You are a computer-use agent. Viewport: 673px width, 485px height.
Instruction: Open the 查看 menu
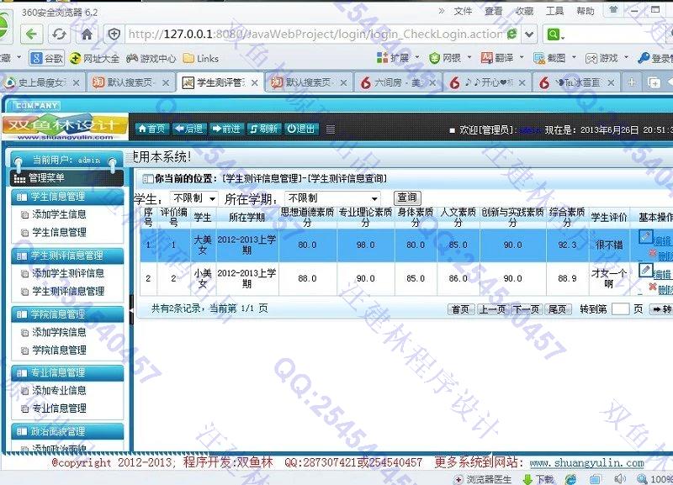pyautogui.click(x=493, y=11)
